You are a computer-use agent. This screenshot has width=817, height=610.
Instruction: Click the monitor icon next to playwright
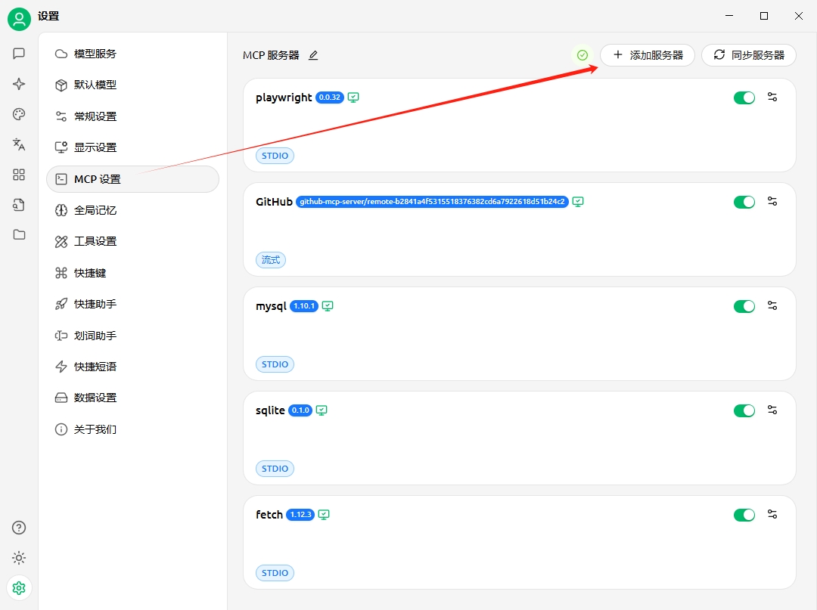click(353, 98)
